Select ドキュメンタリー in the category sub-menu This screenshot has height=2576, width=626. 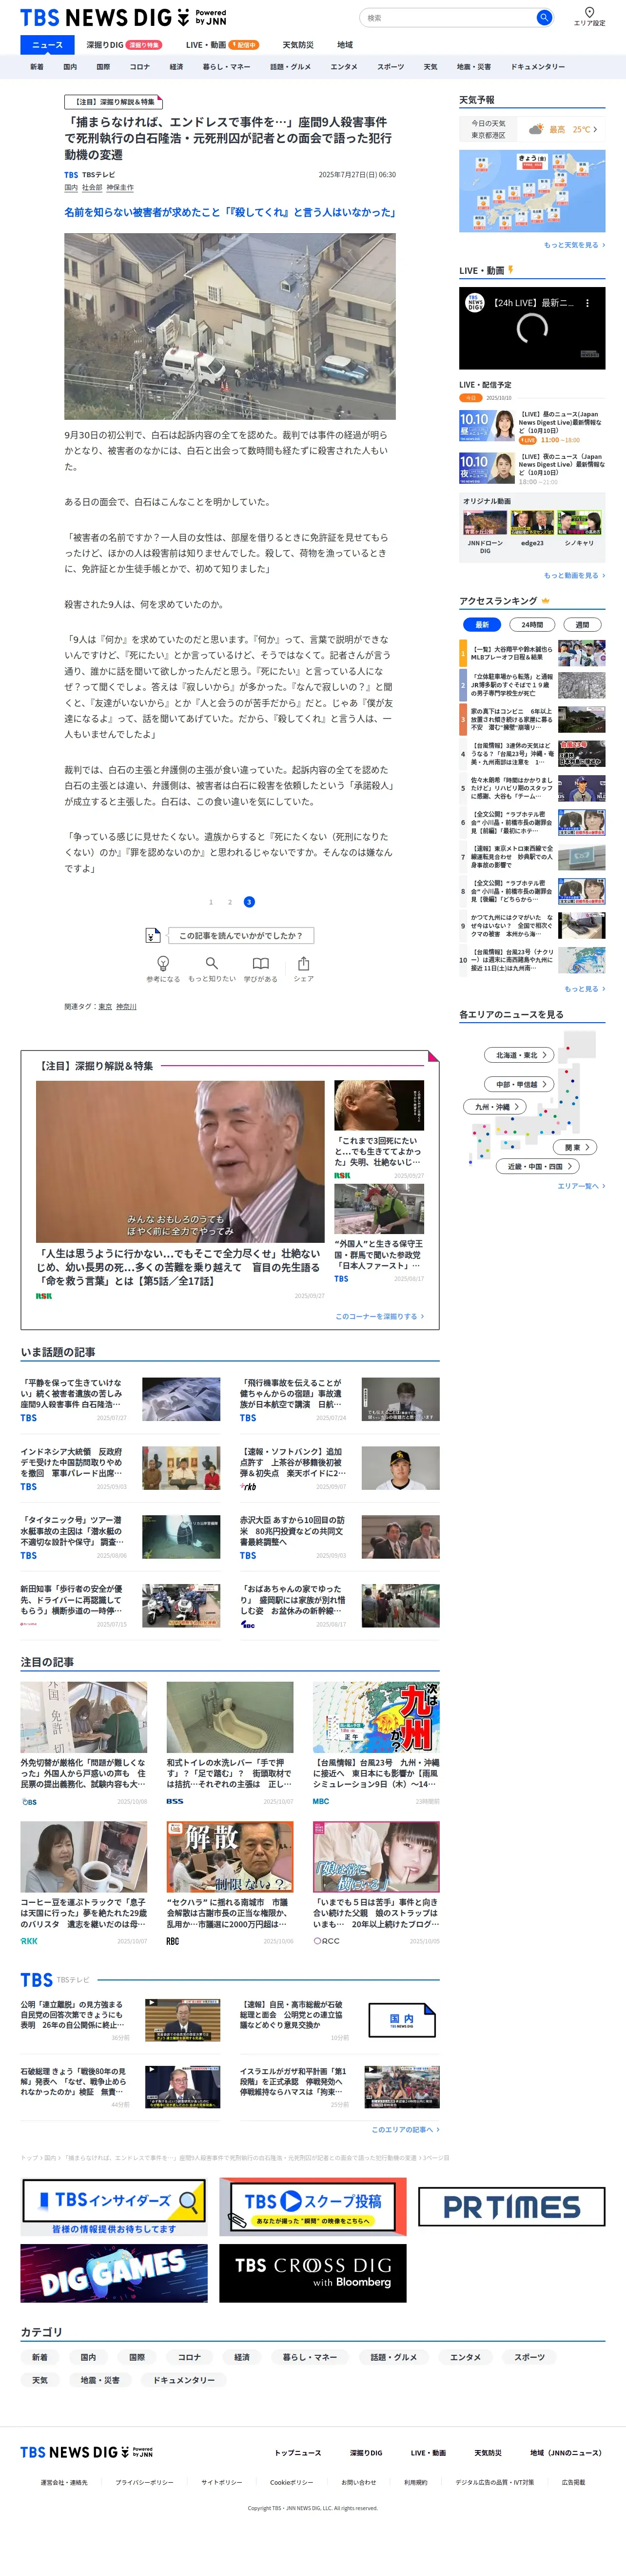[537, 67]
